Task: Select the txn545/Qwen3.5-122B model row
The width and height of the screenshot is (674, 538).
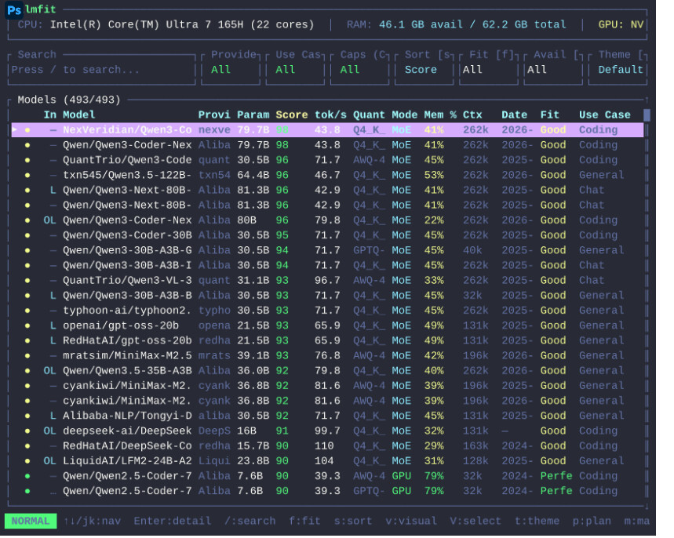Action: pos(327,176)
